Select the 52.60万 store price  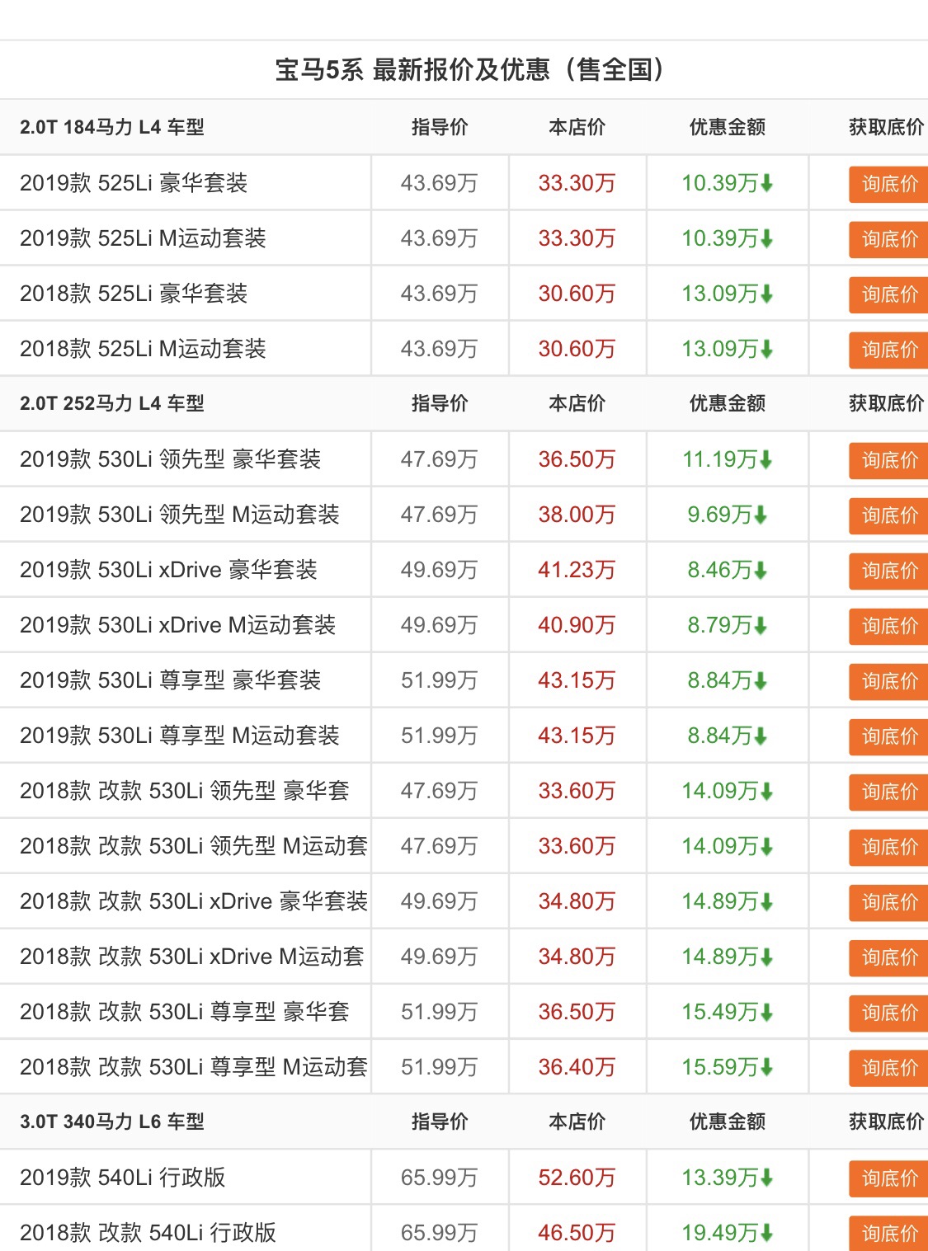pyautogui.click(x=577, y=1178)
